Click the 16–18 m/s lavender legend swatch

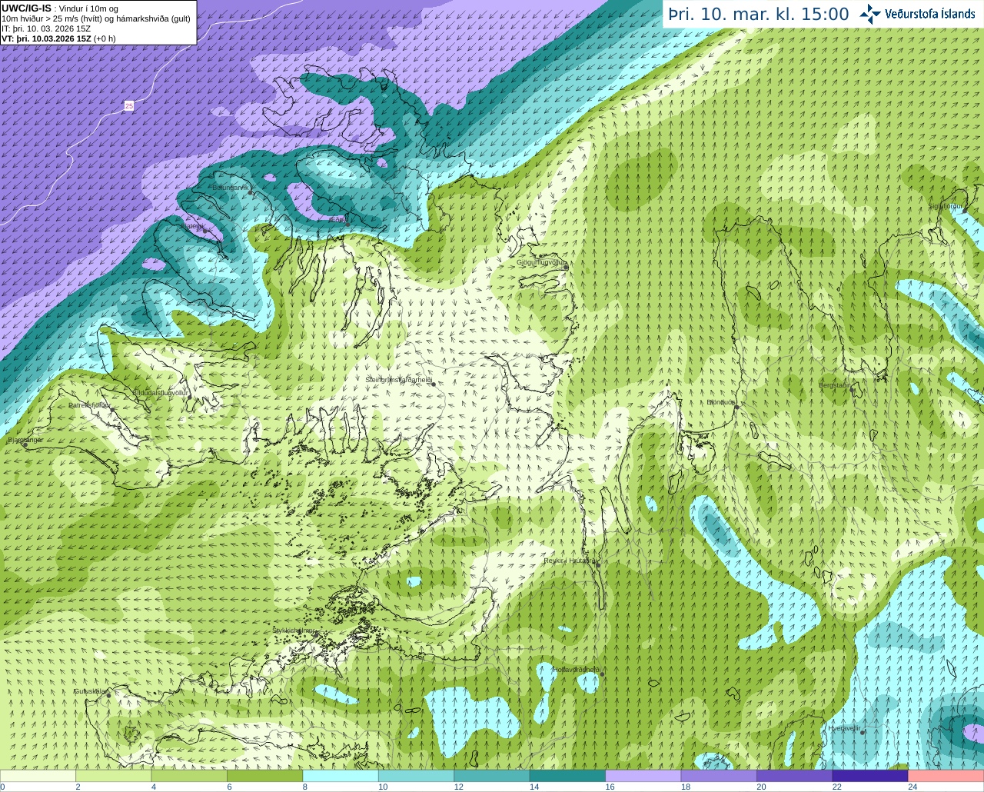click(x=643, y=775)
